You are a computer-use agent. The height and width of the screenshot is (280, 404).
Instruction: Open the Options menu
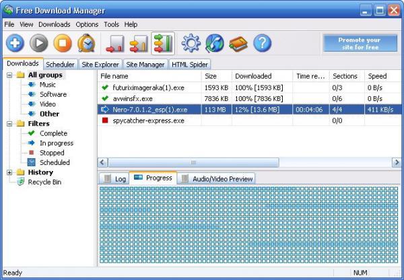pos(87,24)
